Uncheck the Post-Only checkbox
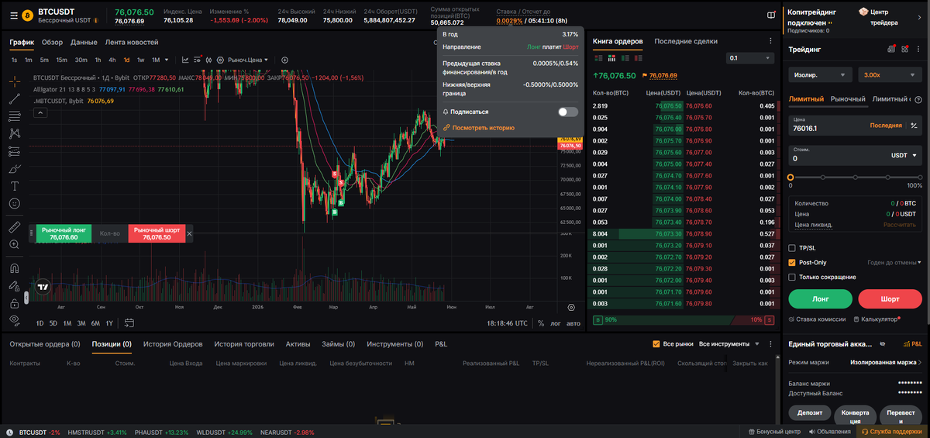This screenshot has width=930, height=438. (x=792, y=263)
